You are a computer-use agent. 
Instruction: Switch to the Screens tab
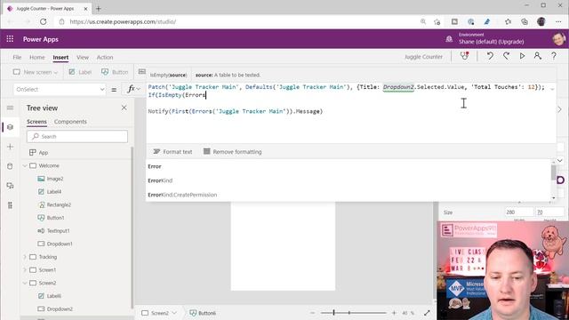[x=36, y=122]
